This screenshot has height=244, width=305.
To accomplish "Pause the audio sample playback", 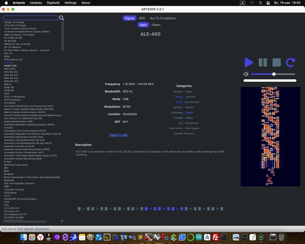I will [x=263, y=63].
